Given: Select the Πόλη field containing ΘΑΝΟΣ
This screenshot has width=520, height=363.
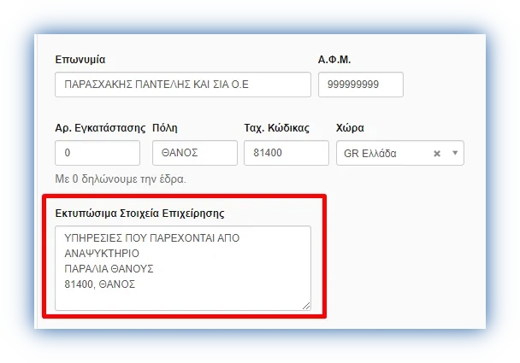Looking at the screenshot, I should 194,153.
